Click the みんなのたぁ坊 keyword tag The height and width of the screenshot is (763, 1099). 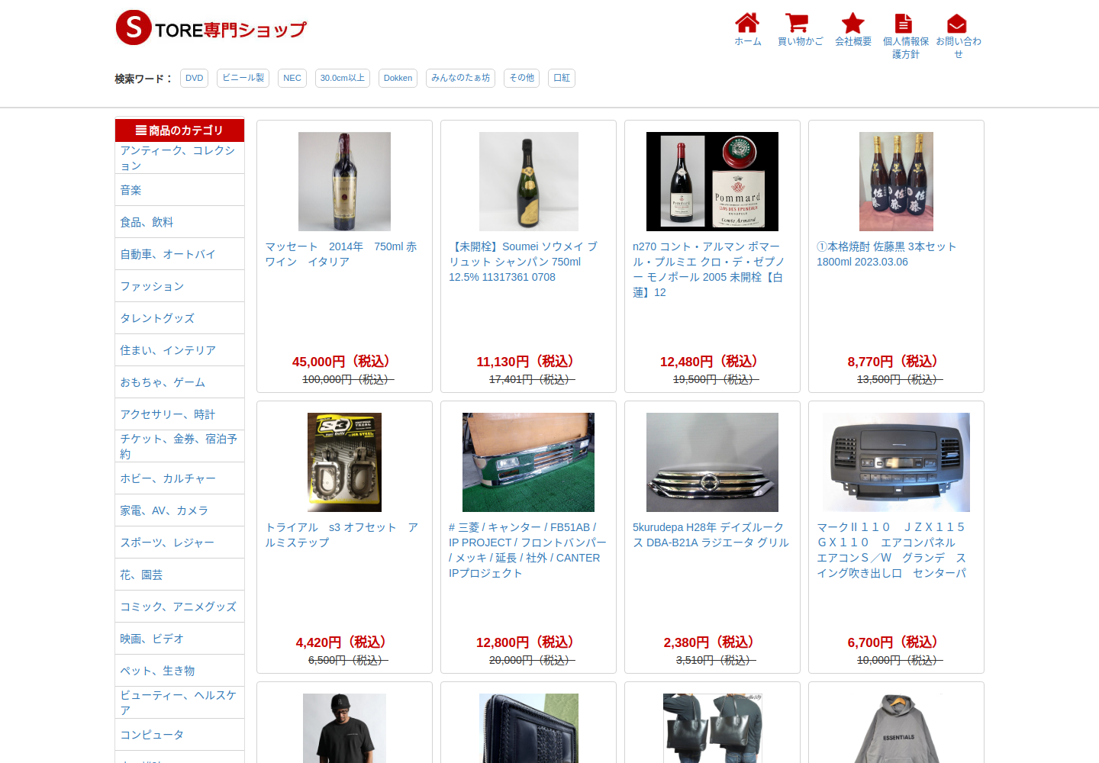pyautogui.click(x=460, y=78)
